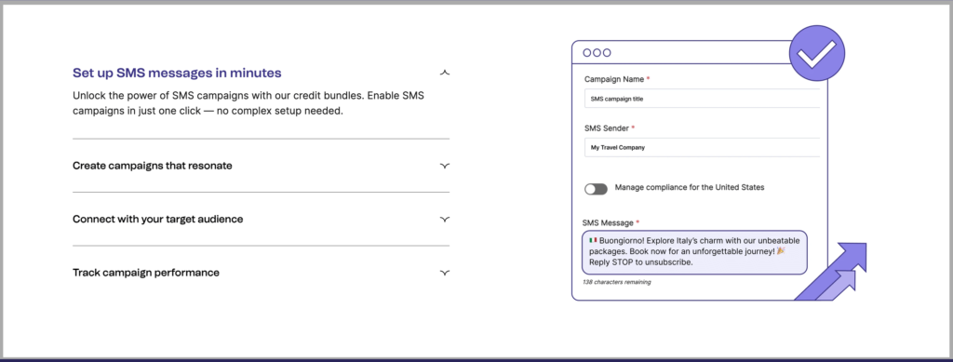The width and height of the screenshot is (953, 362).
Task: Click the SMS Sender field 'My Travel Company'
Action: 702,147
